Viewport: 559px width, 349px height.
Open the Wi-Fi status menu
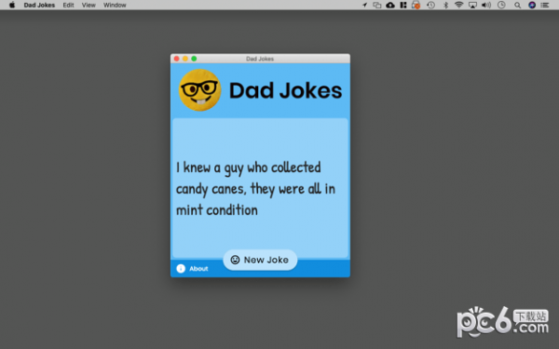(x=458, y=5)
